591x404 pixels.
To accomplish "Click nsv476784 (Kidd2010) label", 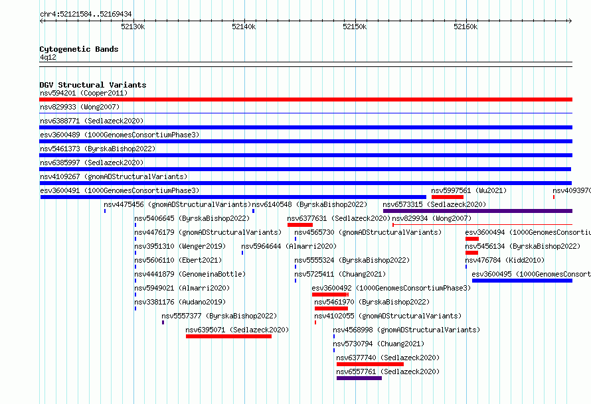I will point(505,260).
